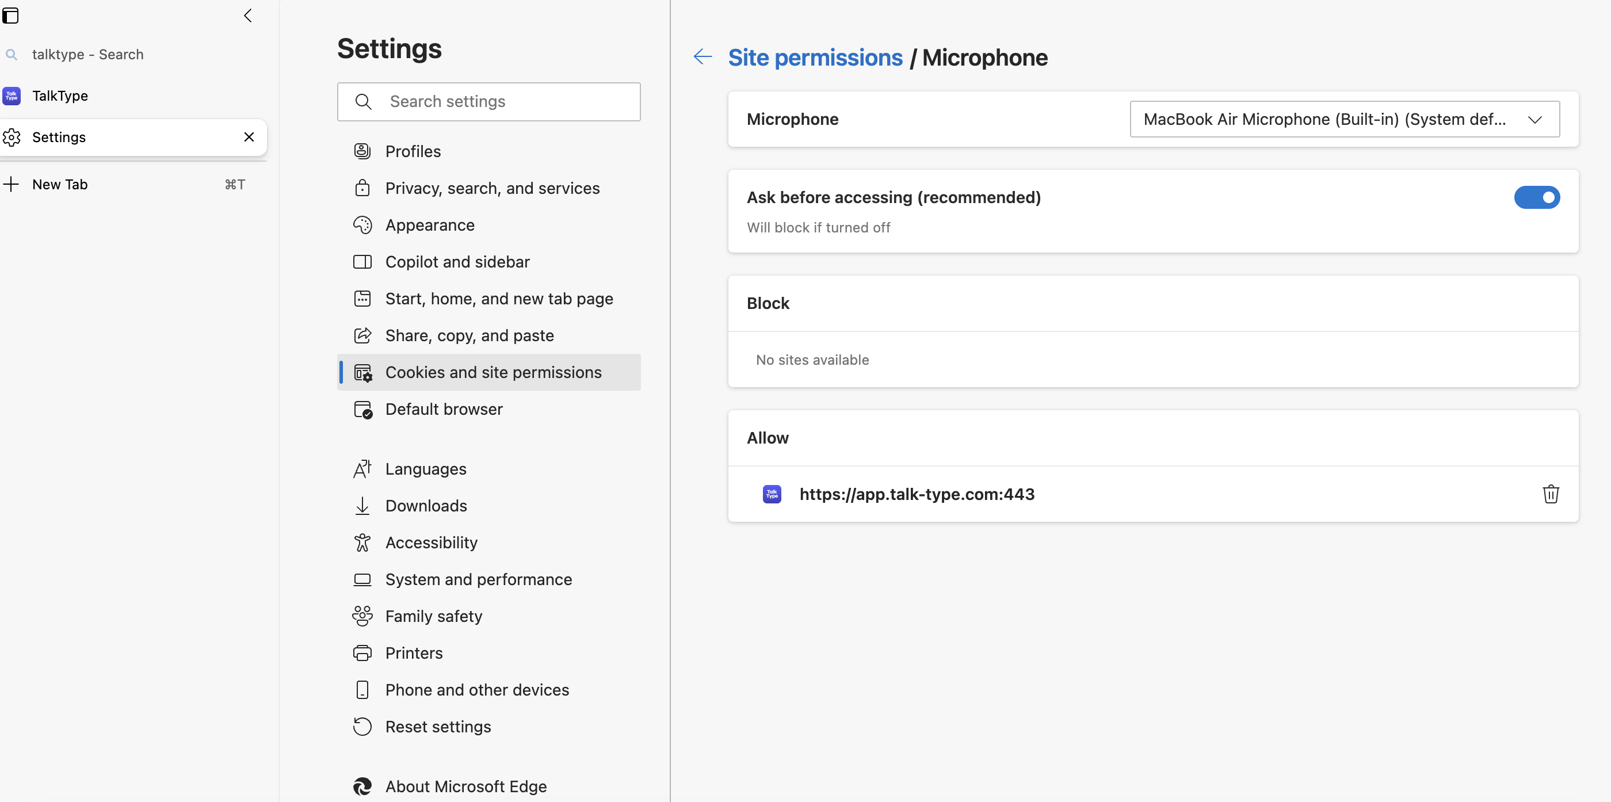Click the Languages icon

point(362,468)
